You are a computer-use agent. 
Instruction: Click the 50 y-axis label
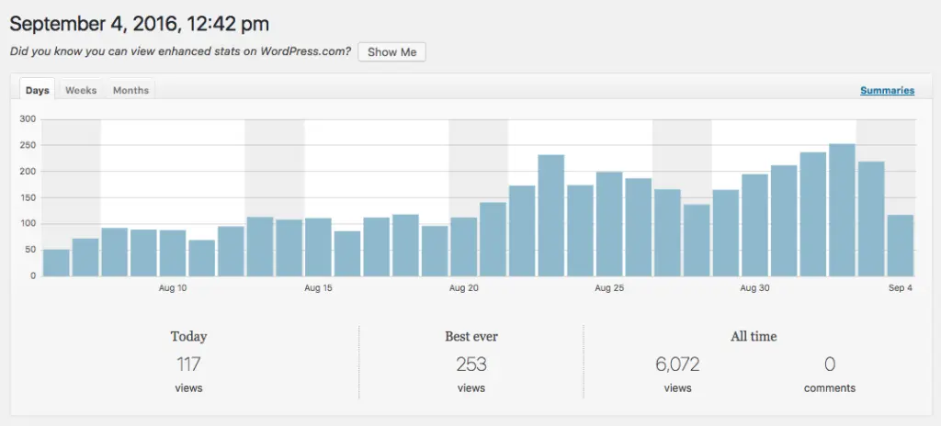[30, 250]
